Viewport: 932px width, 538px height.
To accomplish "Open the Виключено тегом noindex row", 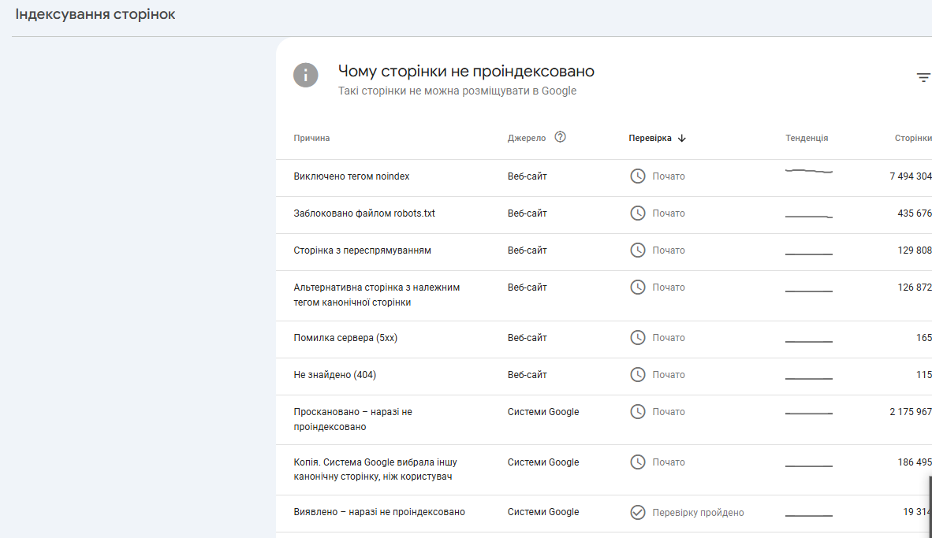I will click(x=352, y=176).
